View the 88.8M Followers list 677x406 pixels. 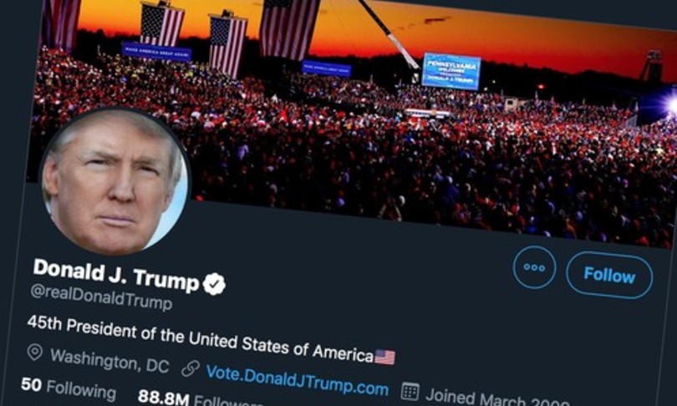[201, 399]
